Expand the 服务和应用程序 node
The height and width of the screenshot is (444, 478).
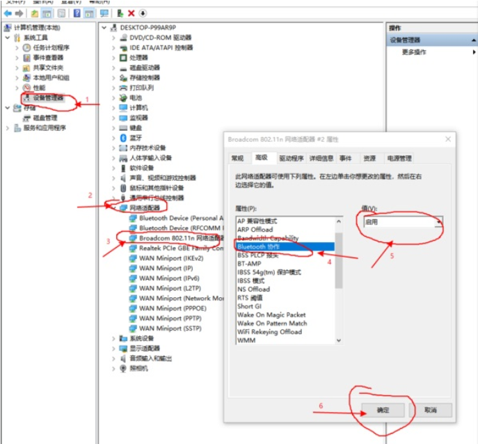[8, 128]
